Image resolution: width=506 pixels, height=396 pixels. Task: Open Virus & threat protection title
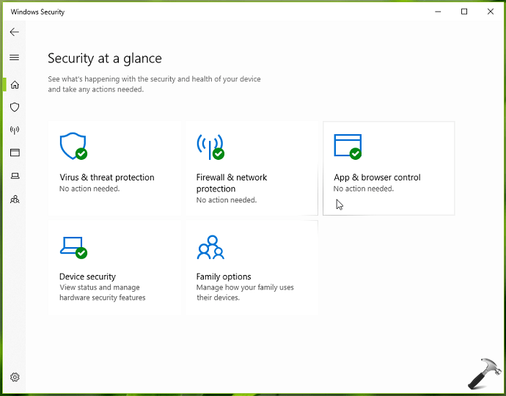point(107,177)
